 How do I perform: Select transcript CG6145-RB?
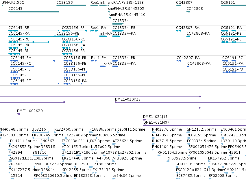17,48
